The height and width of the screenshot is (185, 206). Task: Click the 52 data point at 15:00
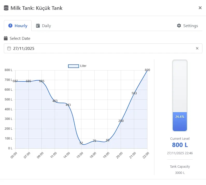(81, 143)
